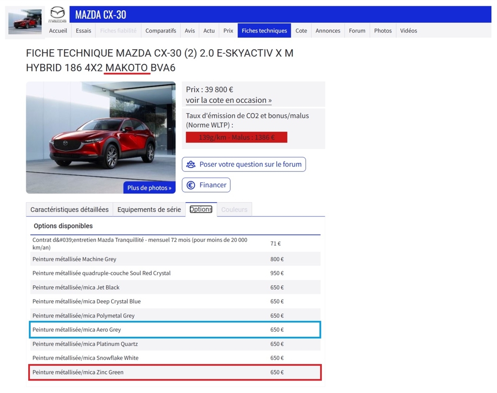Select the Options tab

(x=201, y=210)
